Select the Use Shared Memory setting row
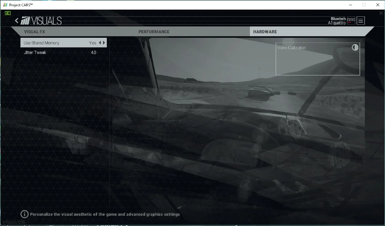385x226 pixels. point(64,43)
